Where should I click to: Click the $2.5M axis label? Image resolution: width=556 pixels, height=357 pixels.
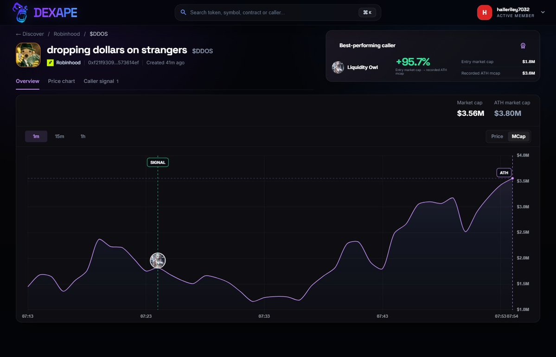(523, 232)
